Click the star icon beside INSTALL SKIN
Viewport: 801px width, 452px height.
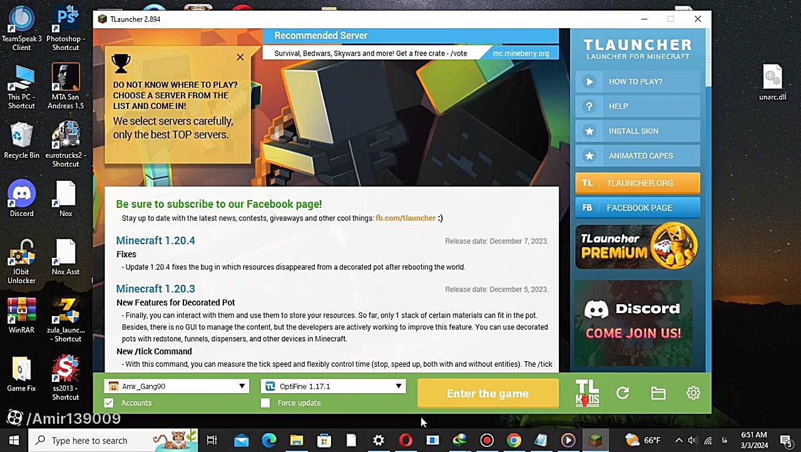point(589,131)
